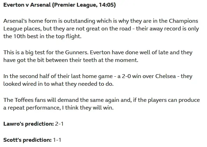The width and height of the screenshot is (207, 147).
Task: Click 'Premier League' in the heading
Action: click(75, 5)
